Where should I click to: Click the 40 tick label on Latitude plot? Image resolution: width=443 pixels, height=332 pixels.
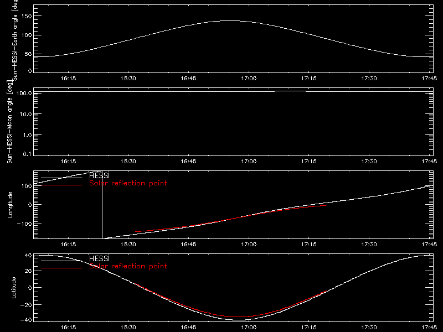click(28, 256)
